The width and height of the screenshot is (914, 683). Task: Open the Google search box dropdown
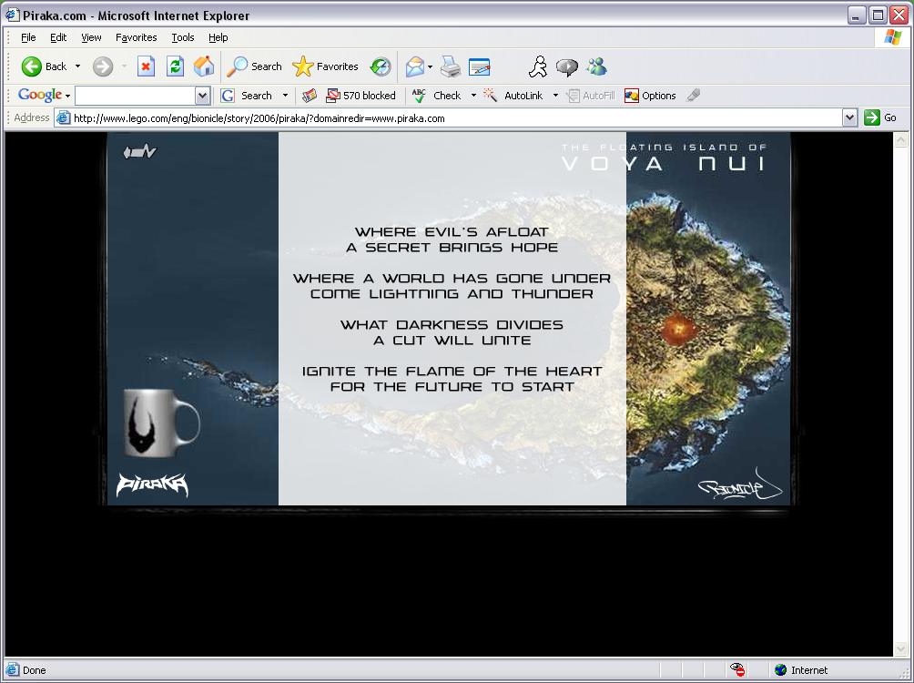click(x=202, y=96)
